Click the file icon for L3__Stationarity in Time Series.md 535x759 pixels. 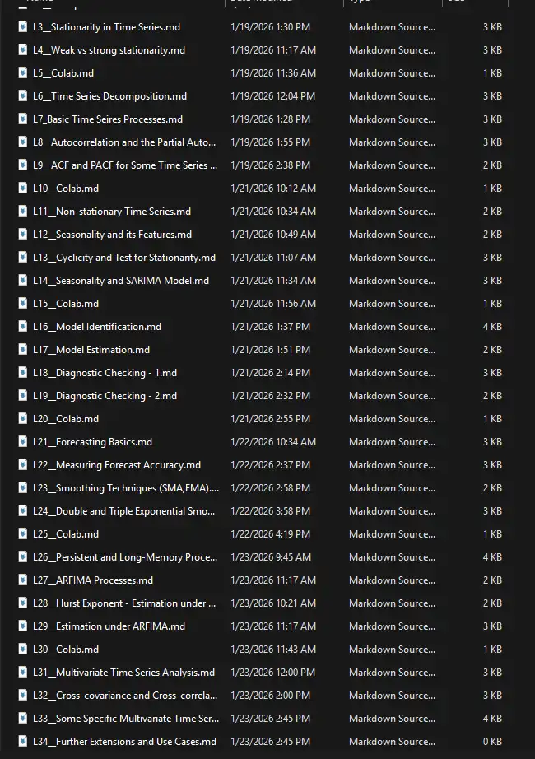pyautogui.click(x=23, y=27)
